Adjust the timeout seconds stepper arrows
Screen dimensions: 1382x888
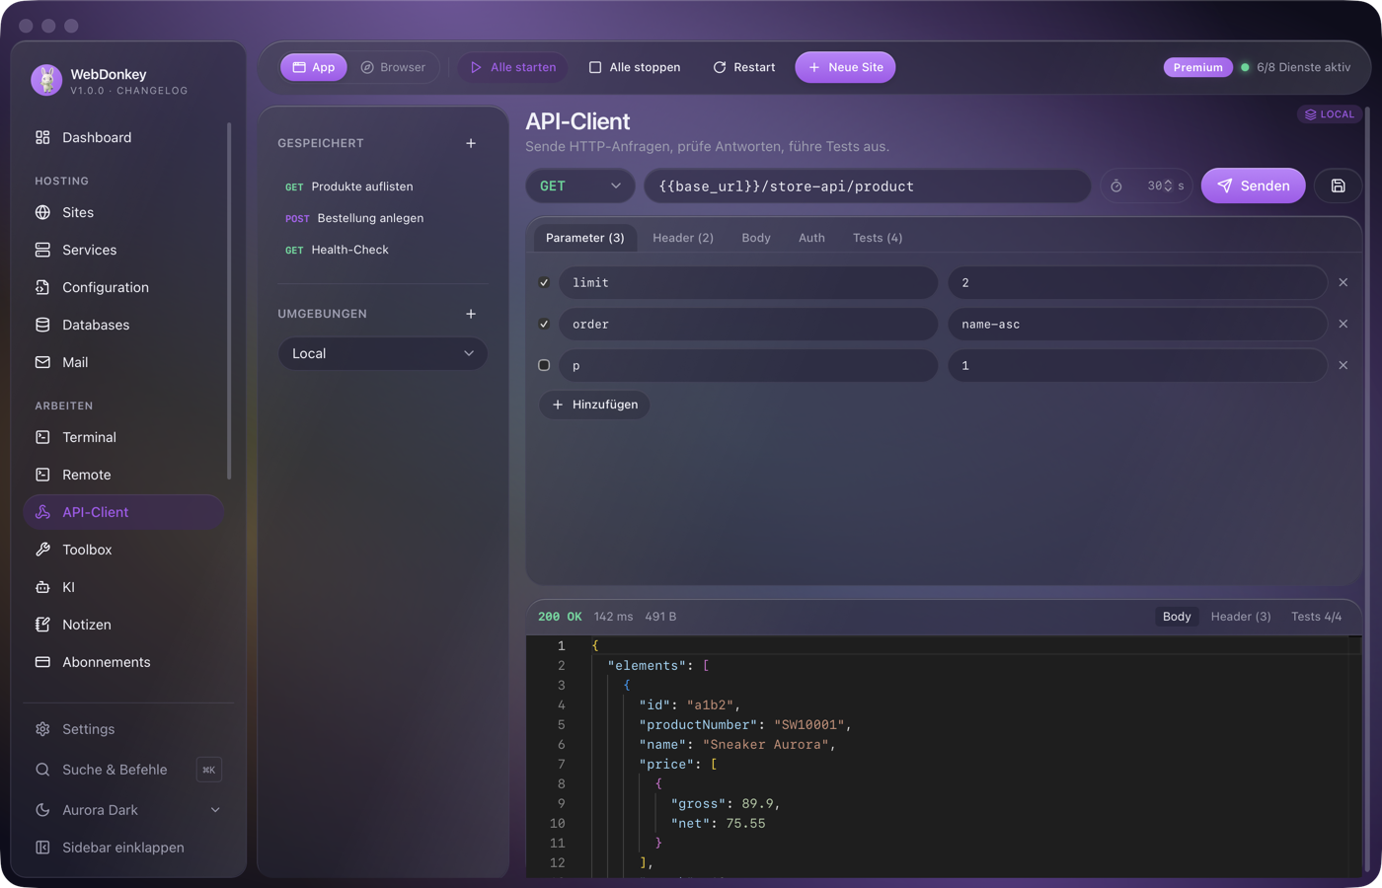pos(1169,185)
